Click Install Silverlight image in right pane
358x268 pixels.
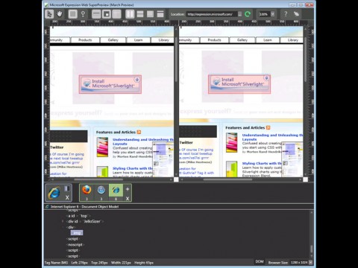click(x=239, y=84)
